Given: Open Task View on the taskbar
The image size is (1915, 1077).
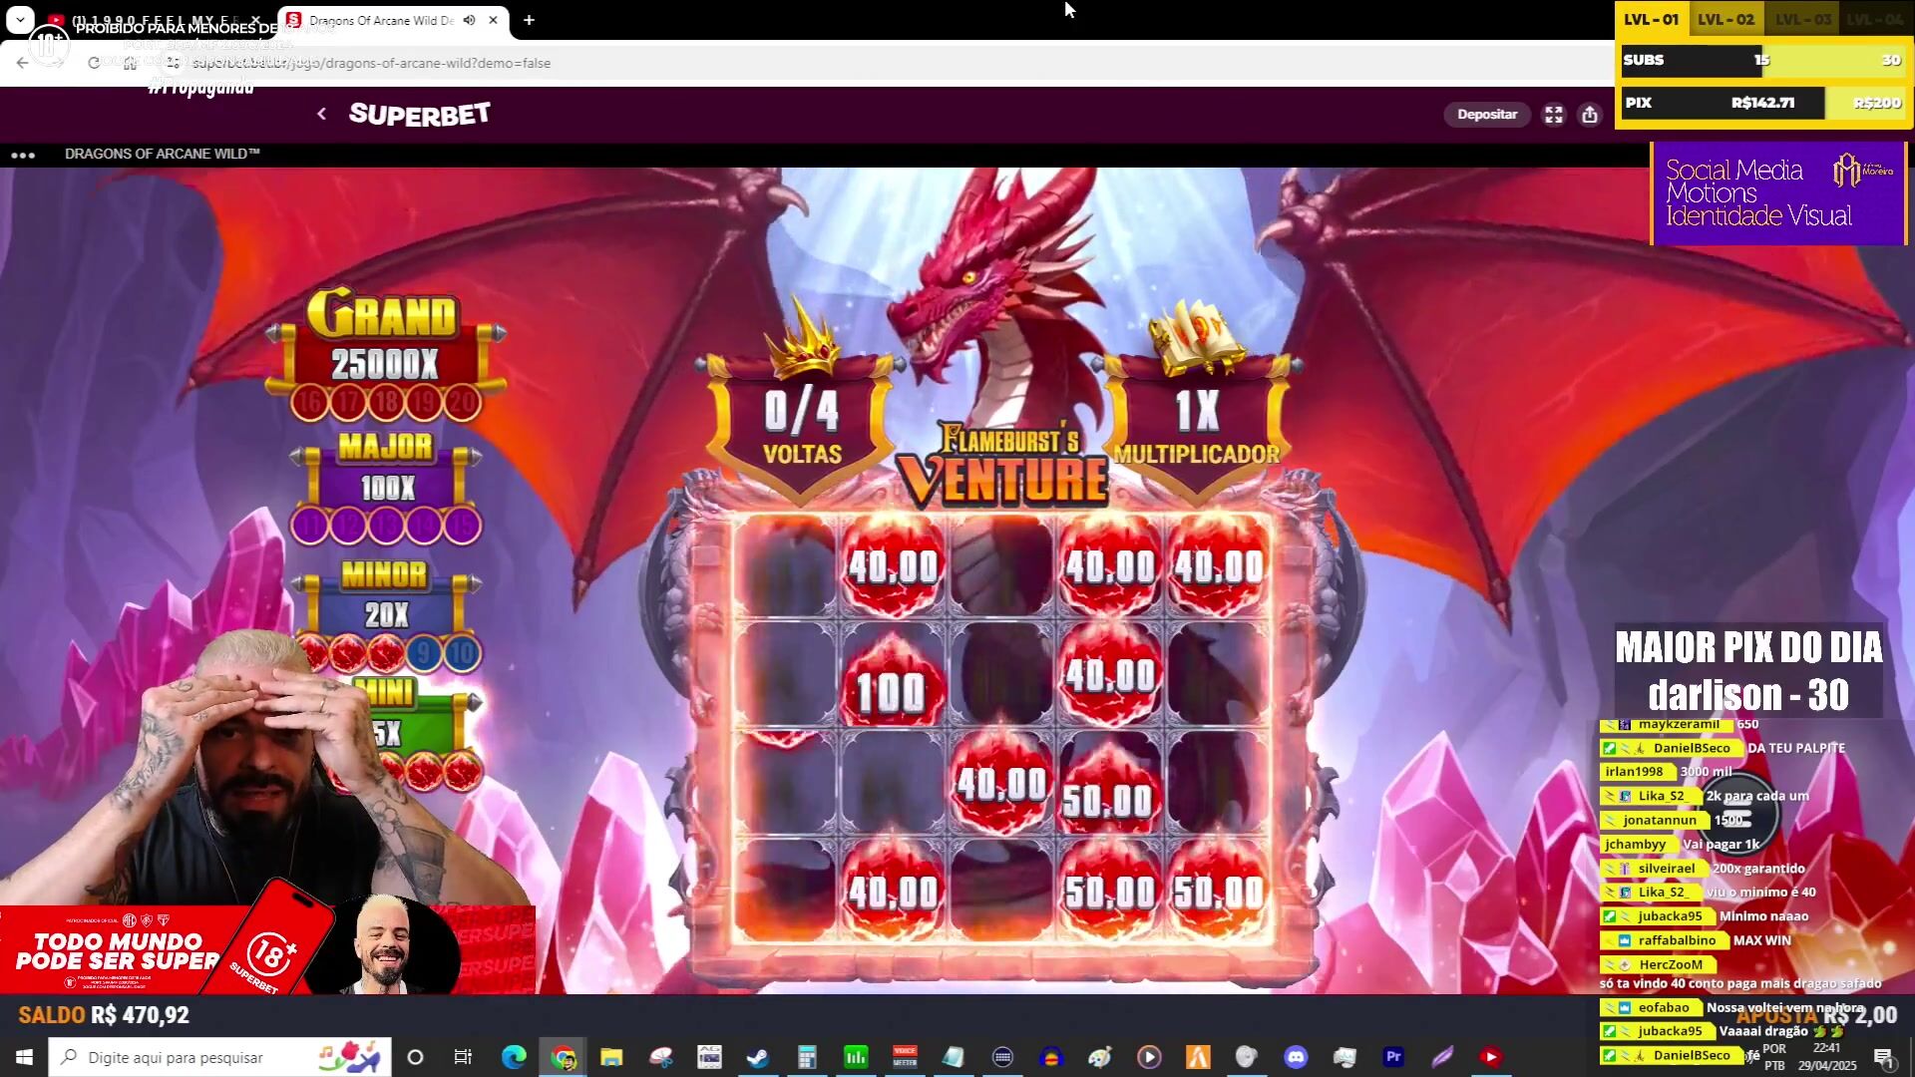Looking at the screenshot, I should 463,1057.
